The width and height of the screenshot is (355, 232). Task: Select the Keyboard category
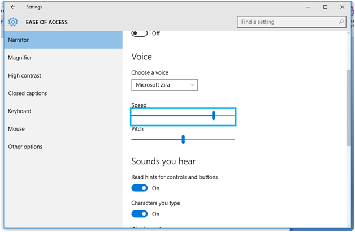pyautogui.click(x=20, y=111)
